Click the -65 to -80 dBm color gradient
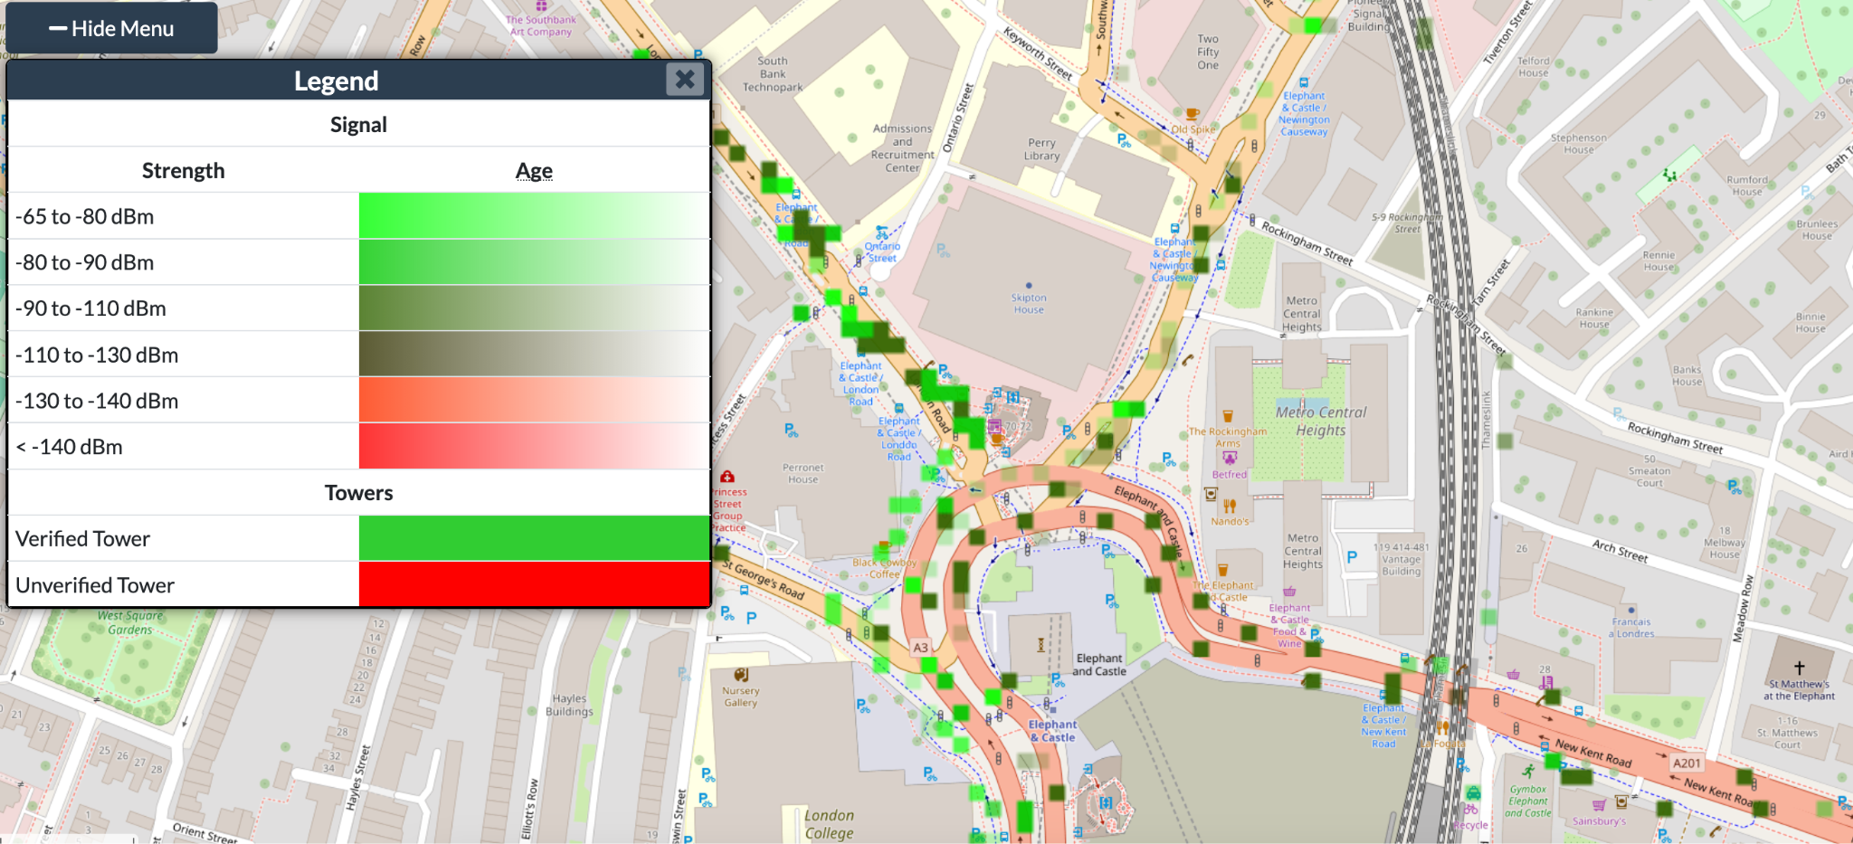 [534, 216]
